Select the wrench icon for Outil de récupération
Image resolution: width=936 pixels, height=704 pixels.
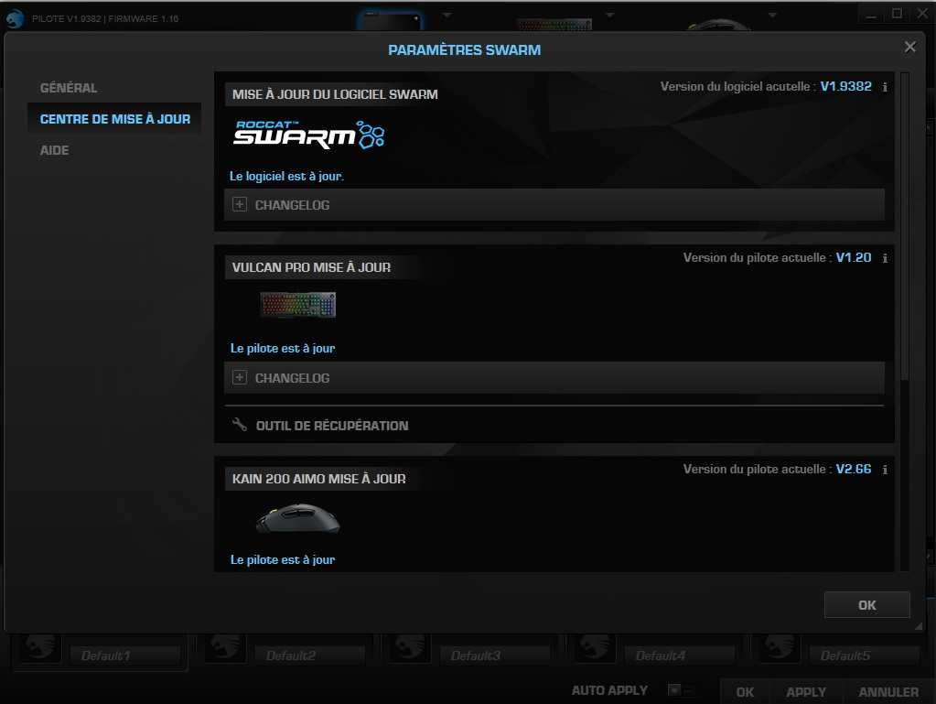pos(240,425)
